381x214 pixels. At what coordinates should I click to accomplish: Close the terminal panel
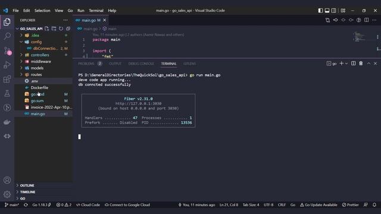click(x=375, y=64)
